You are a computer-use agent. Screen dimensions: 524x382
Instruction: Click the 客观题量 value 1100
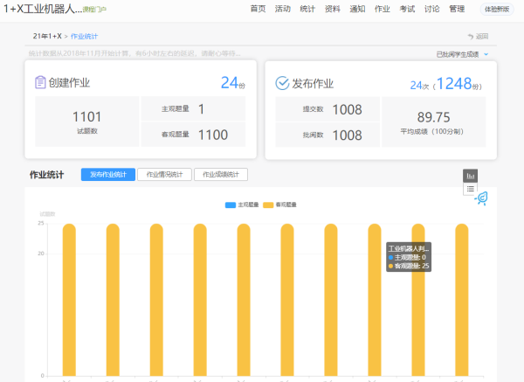click(x=213, y=135)
